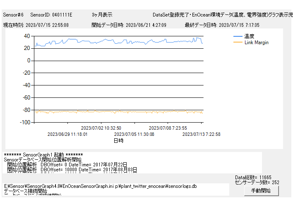Select the 温度 legend label

click(x=249, y=36)
